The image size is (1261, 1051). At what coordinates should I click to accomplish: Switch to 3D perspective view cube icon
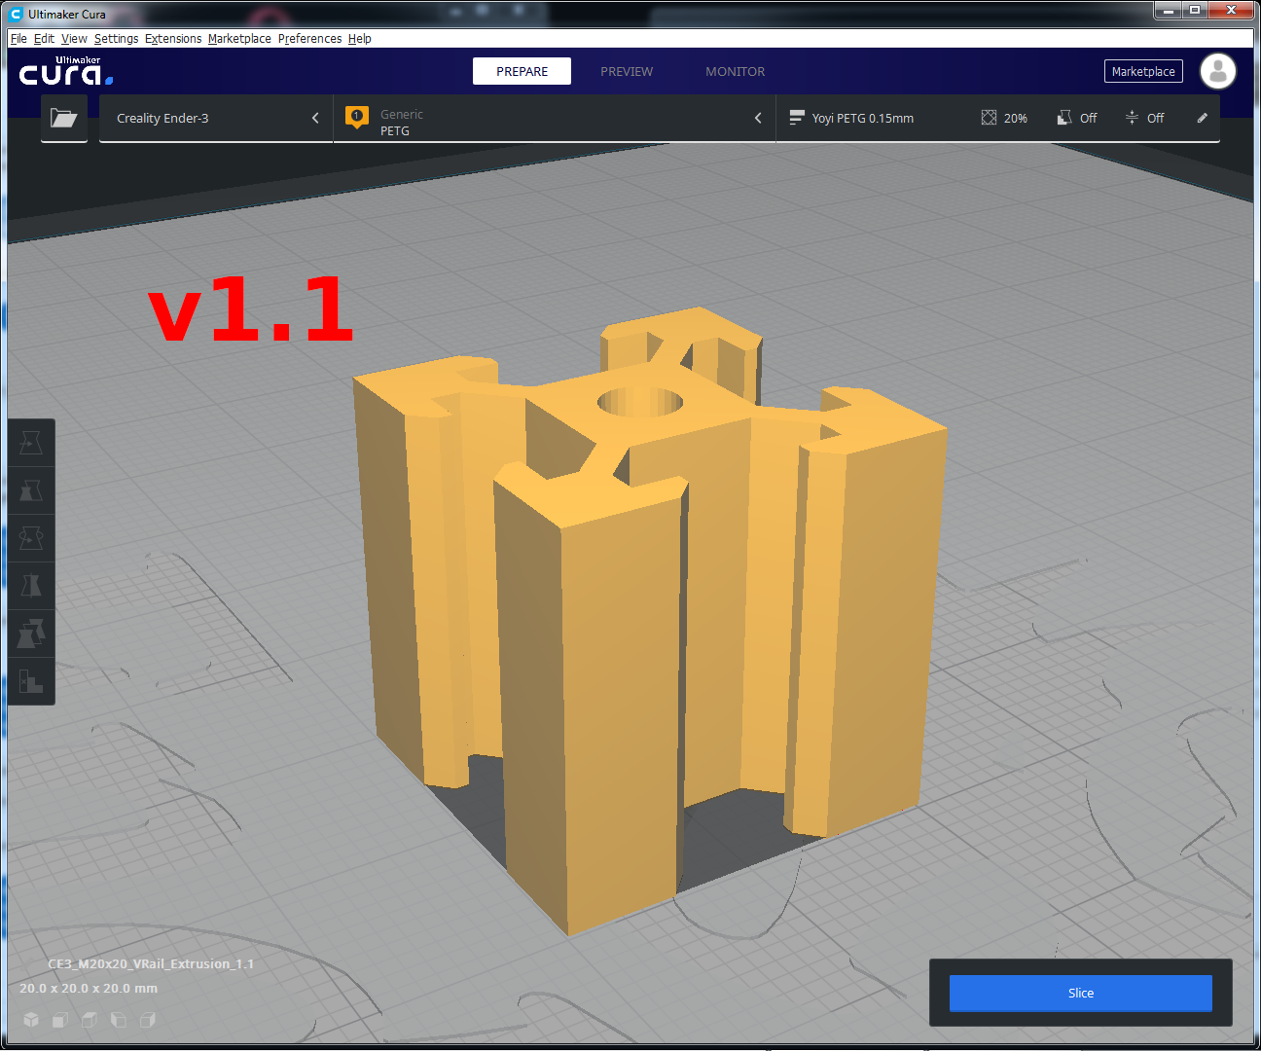31,1019
